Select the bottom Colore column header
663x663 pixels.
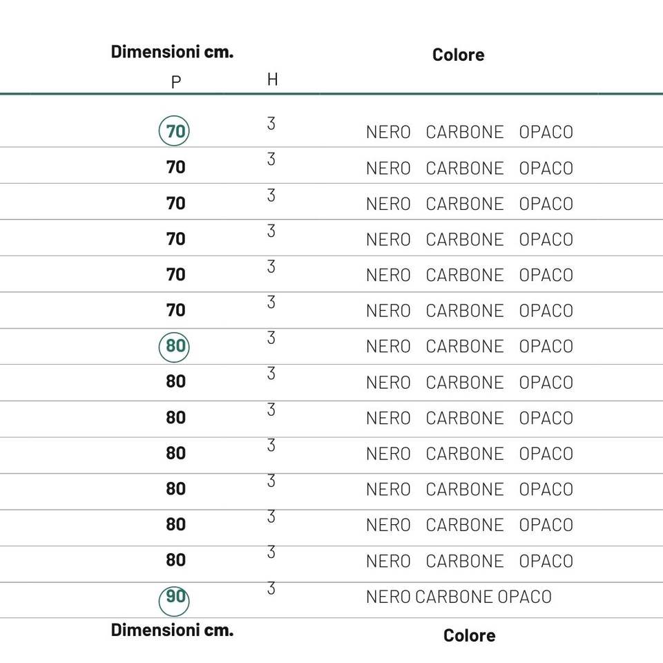tap(469, 636)
